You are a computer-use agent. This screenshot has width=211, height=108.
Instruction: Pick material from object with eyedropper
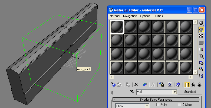(x=132, y=92)
